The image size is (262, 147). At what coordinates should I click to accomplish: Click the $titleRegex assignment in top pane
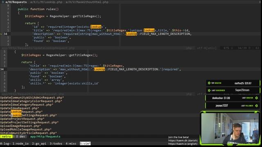click(63, 16)
